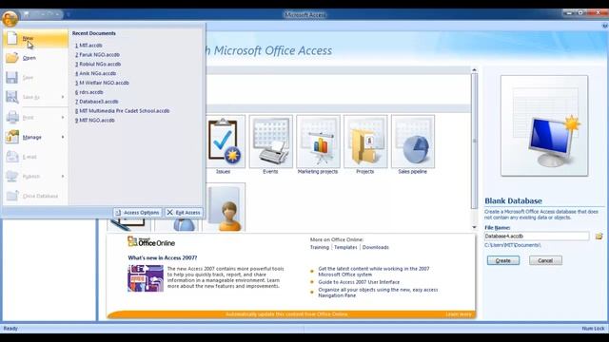
Task: Open 'Get the latest content' link
Action: point(374,272)
